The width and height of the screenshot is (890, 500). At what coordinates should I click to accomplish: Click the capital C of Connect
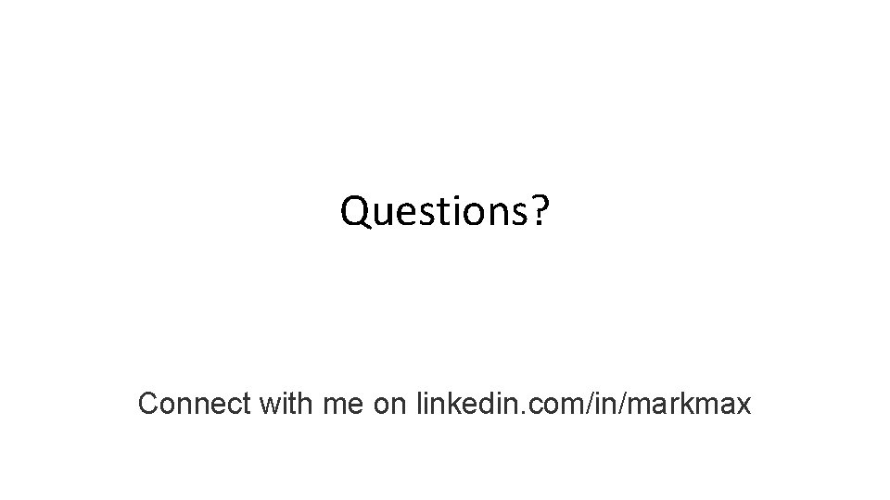pyautogui.click(x=147, y=404)
